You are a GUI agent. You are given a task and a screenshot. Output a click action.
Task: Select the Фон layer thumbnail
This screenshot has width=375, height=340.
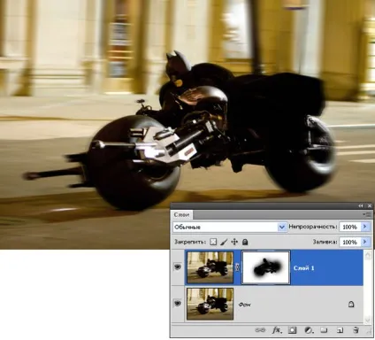(x=210, y=304)
